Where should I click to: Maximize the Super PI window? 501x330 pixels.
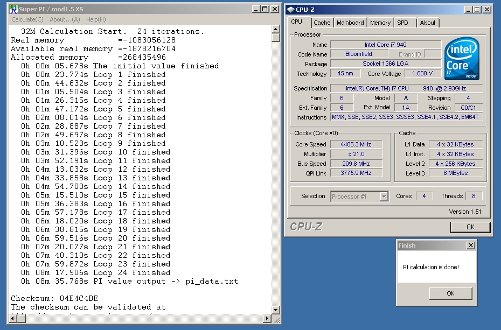pyautogui.click(x=265, y=9)
